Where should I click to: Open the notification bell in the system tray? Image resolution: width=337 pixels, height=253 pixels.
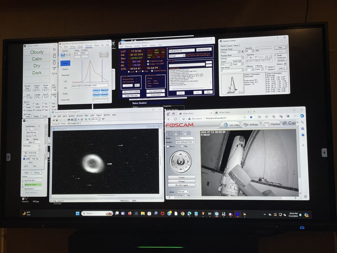(x=300, y=215)
